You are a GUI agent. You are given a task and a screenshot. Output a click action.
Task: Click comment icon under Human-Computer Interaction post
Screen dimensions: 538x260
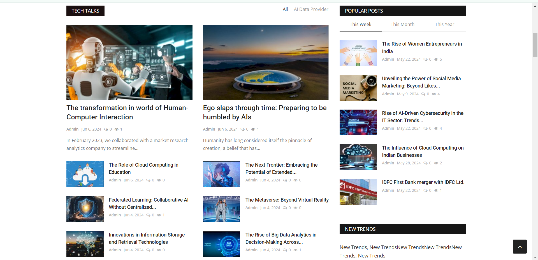(106, 129)
